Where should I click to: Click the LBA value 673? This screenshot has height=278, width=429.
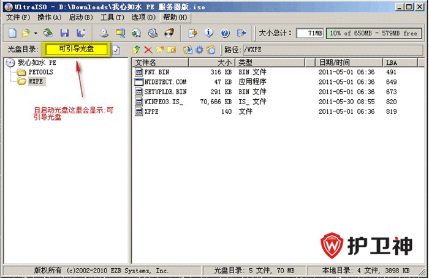pos(392,92)
